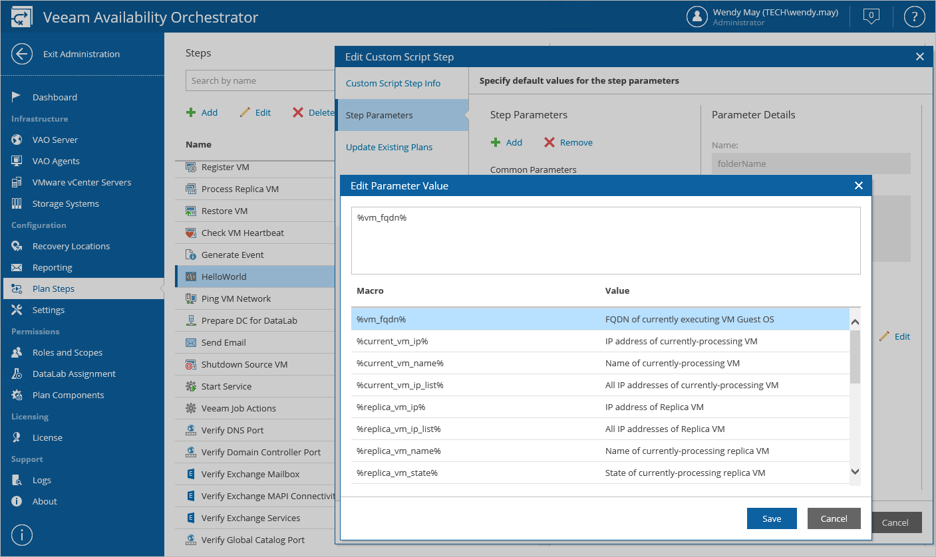The image size is (936, 557).
Task: Click the Dashboard flag icon
Action: click(x=17, y=97)
